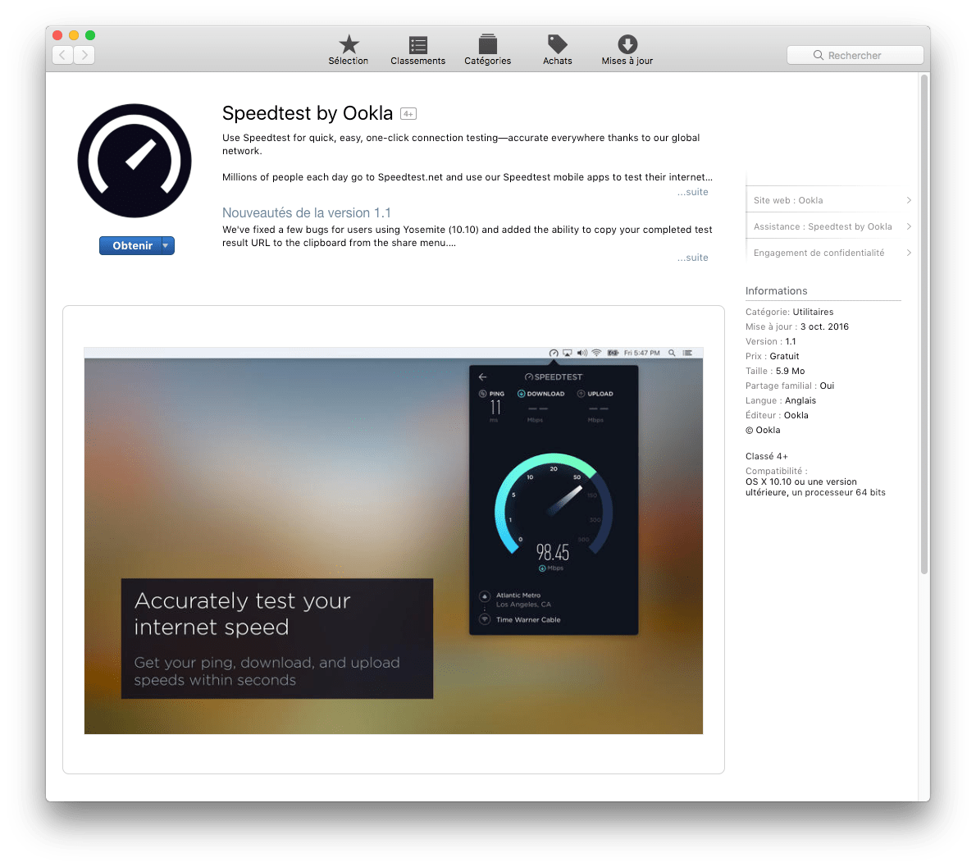Viewport: 976px width, 867px height.
Task: Expand Assistance : Speedtest by Ookla
Action: (908, 226)
